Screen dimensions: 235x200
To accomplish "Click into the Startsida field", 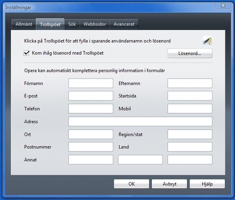I will pos(190,96).
